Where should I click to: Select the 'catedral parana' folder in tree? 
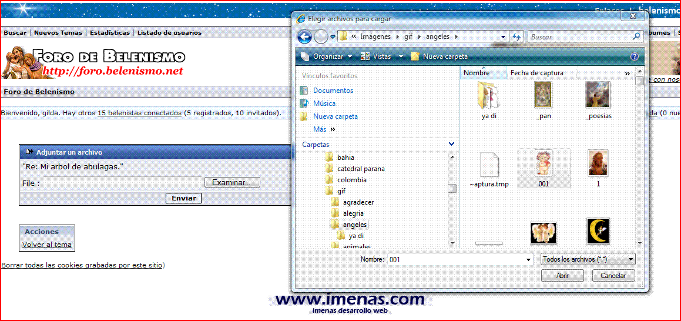coord(361,169)
